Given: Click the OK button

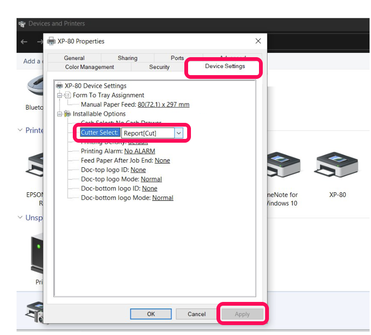Looking at the screenshot, I should coord(151,314).
